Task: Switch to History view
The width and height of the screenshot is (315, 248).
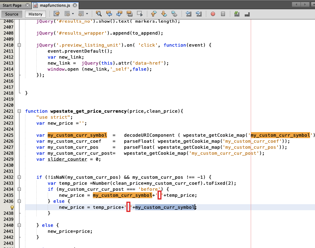Action: [35, 14]
